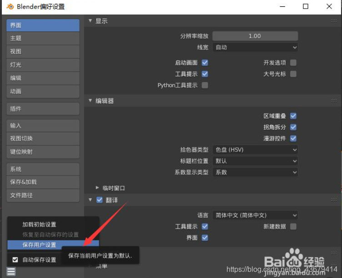Screen dimensions: 342x278
Task: Click grip dots of the 显示 panel
Action: pyautogui.click(x=334, y=21)
